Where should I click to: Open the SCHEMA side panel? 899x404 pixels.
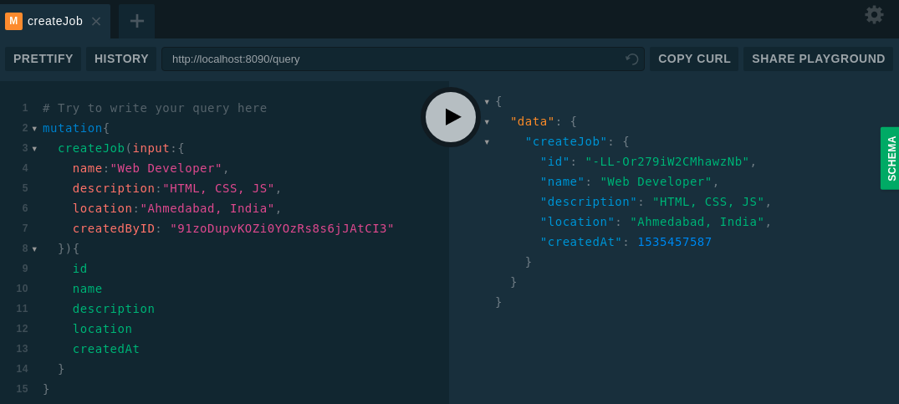coord(890,158)
